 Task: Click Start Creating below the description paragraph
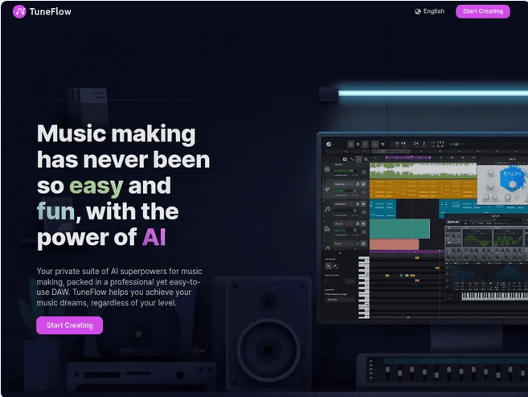point(69,325)
